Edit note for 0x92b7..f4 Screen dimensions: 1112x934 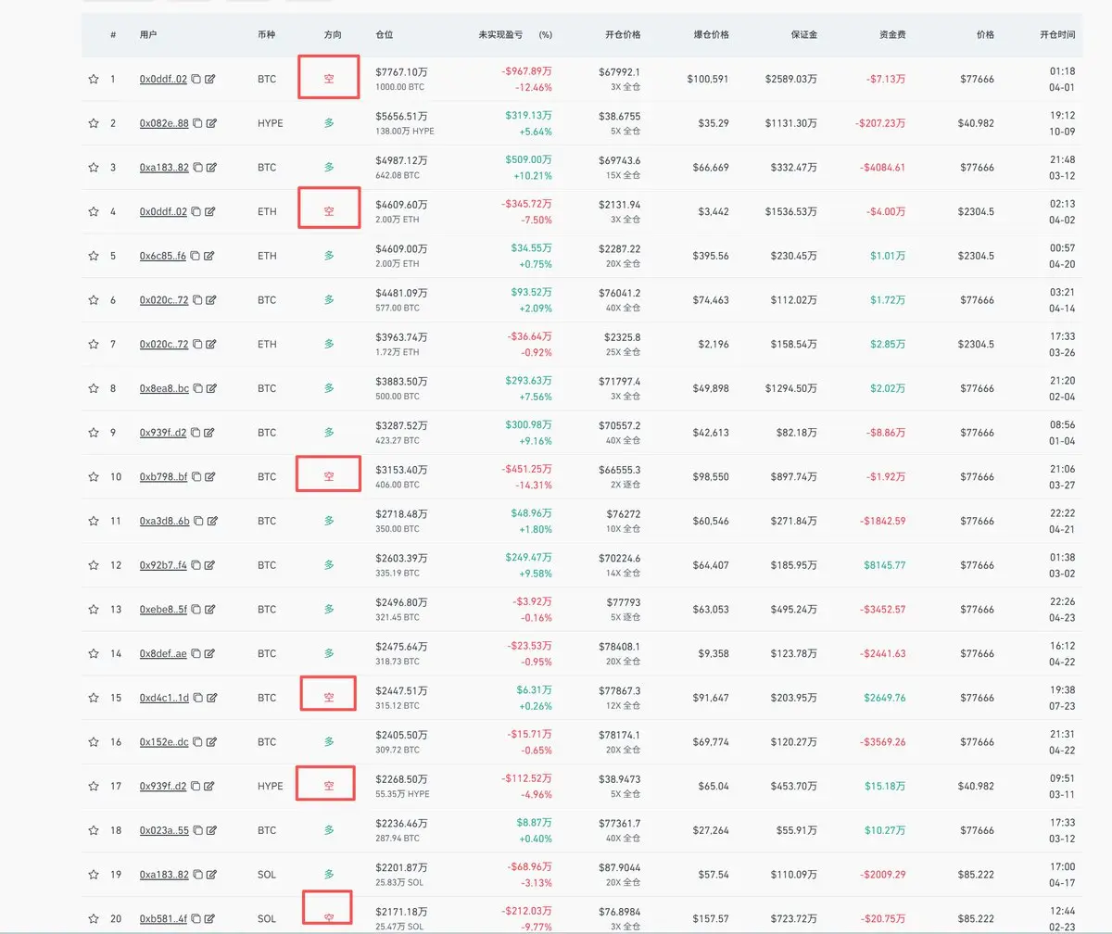click(209, 565)
